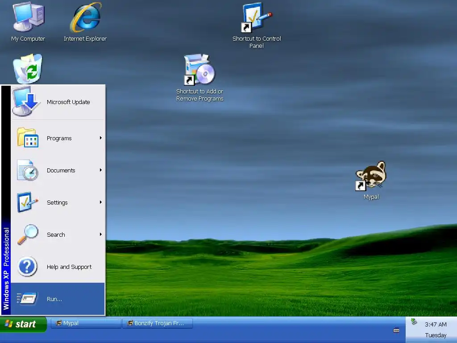
Task: Open the Documents menu entry
Action: (x=58, y=170)
